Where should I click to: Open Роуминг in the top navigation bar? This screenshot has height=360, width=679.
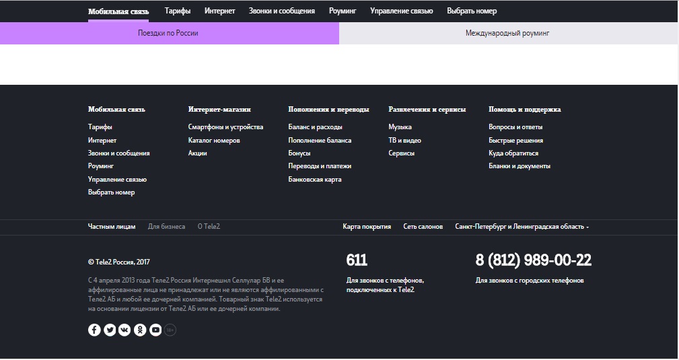pos(342,11)
